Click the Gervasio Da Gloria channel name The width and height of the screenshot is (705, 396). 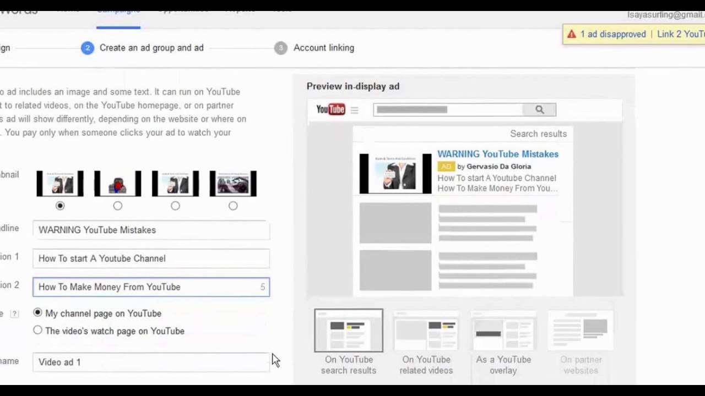[499, 167]
